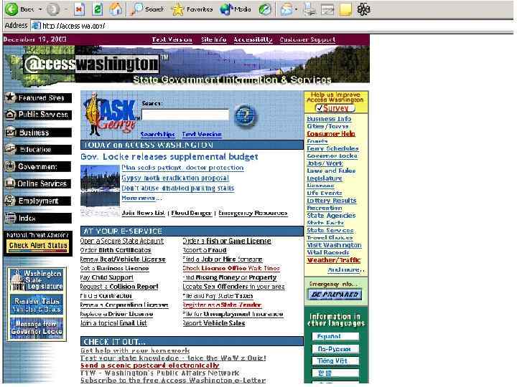
Task: Open the browser Search toolbar button
Action: (147, 9)
